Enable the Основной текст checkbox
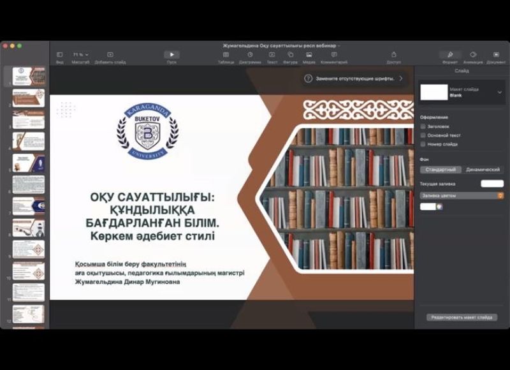510x370 pixels. (x=423, y=135)
